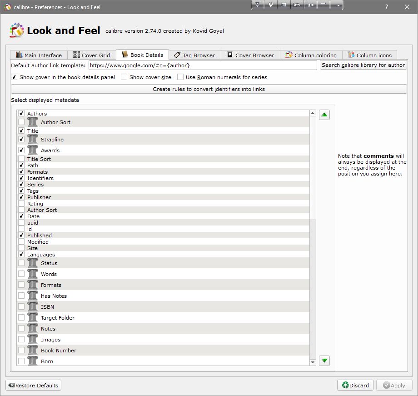Open the Column coloring tab
The height and width of the screenshot is (396, 418).
pyautogui.click(x=311, y=55)
